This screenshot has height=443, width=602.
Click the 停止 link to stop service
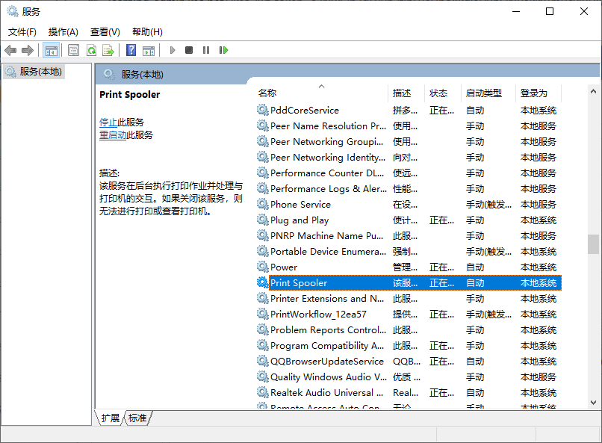pyautogui.click(x=108, y=122)
